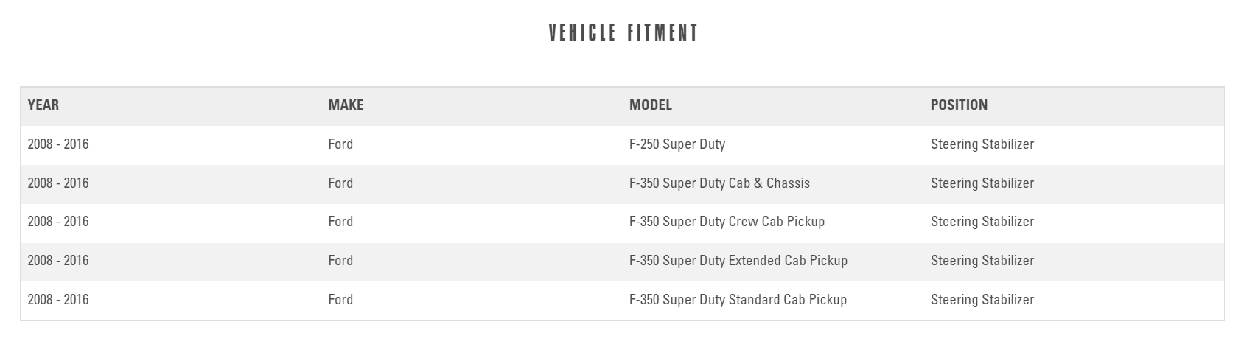Viewport: 1244px width, 347px height.
Task: Click the VEHICLE FITMENT heading
Action: click(623, 33)
